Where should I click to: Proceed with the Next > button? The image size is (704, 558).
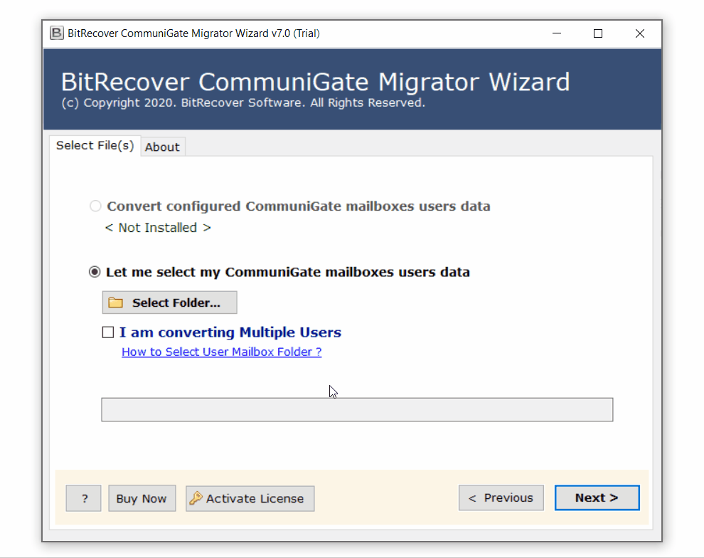click(597, 498)
